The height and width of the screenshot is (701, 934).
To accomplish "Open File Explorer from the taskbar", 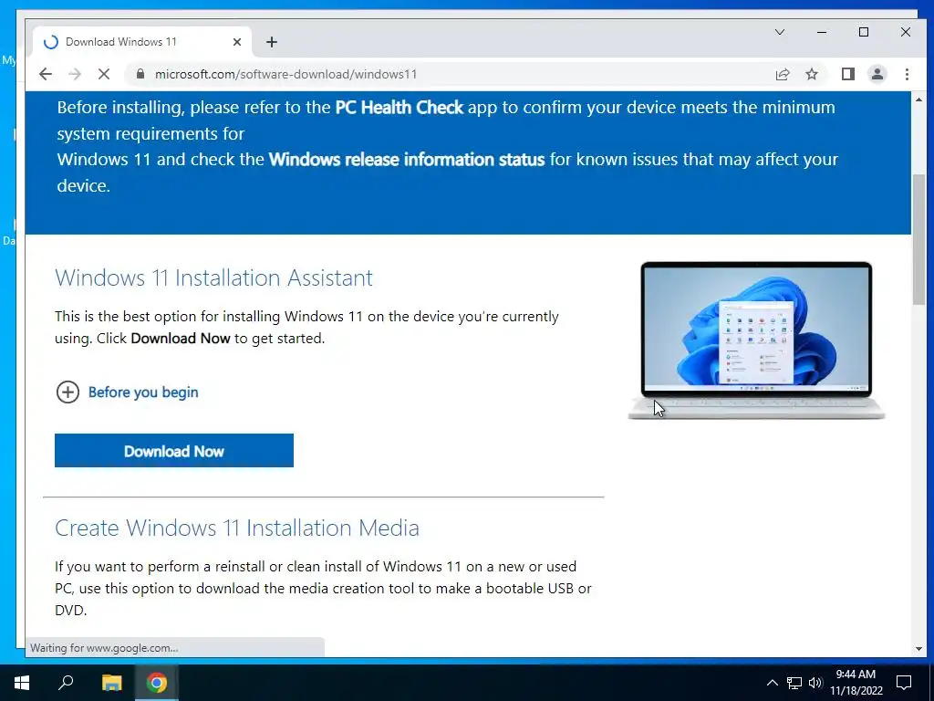I will coord(111,683).
